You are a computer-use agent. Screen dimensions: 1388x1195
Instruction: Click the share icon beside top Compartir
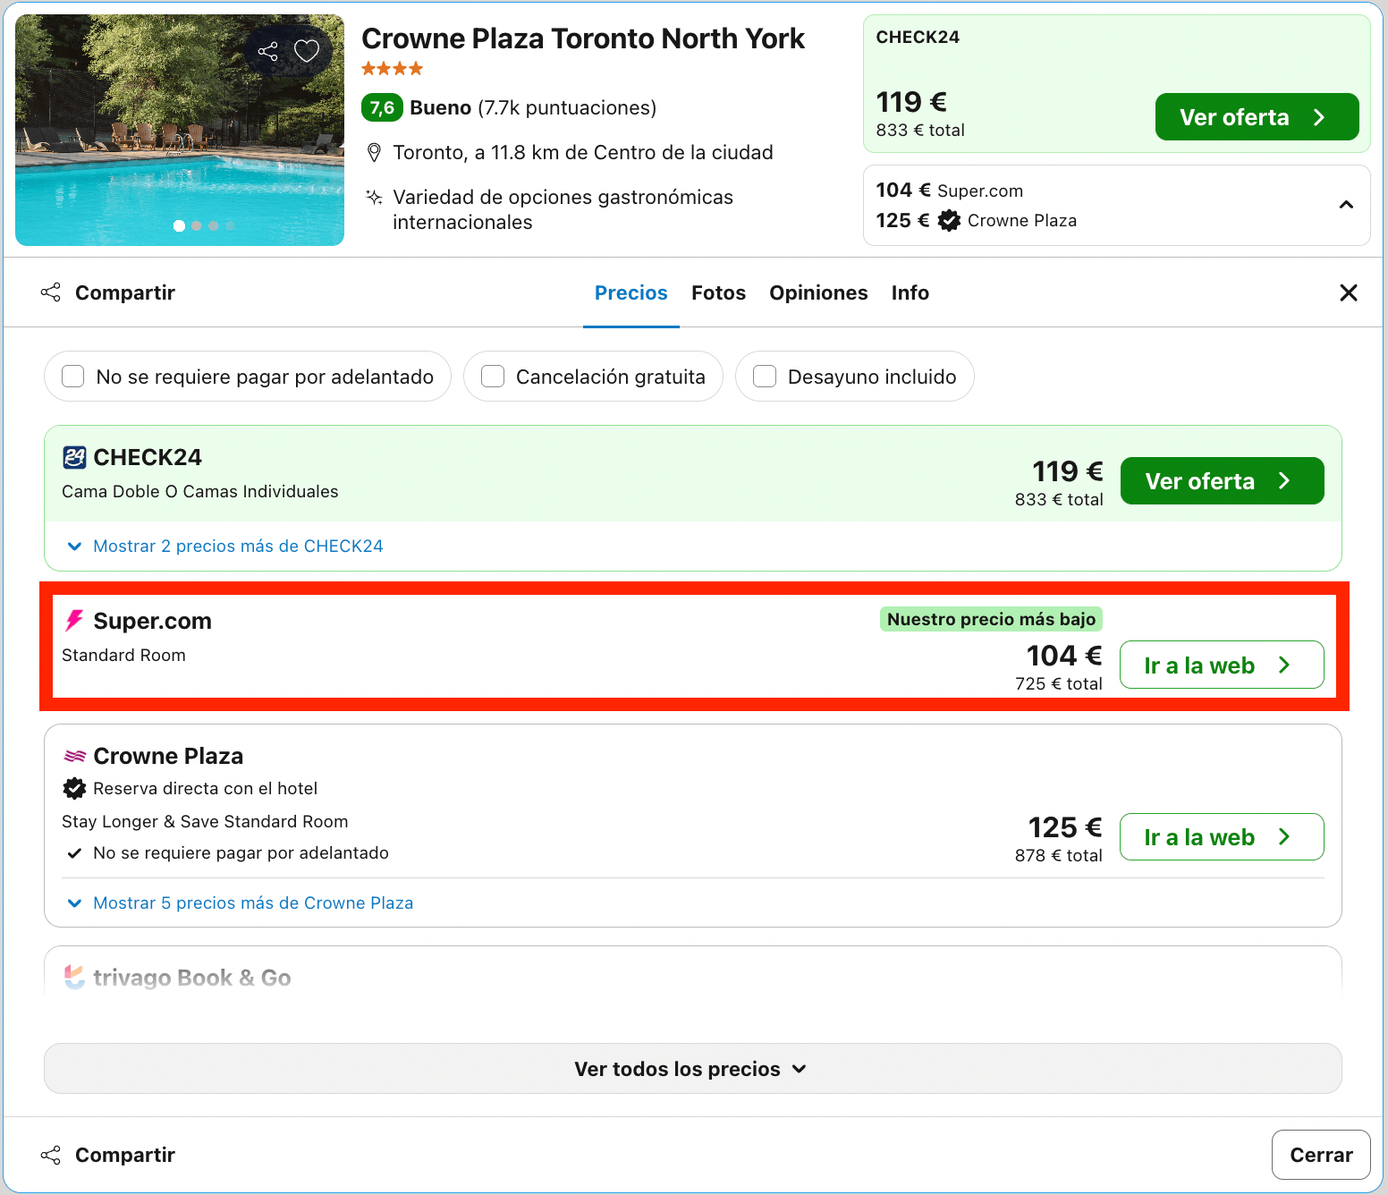(x=51, y=292)
